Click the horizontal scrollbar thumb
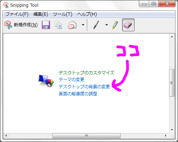 [x=87, y=136]
